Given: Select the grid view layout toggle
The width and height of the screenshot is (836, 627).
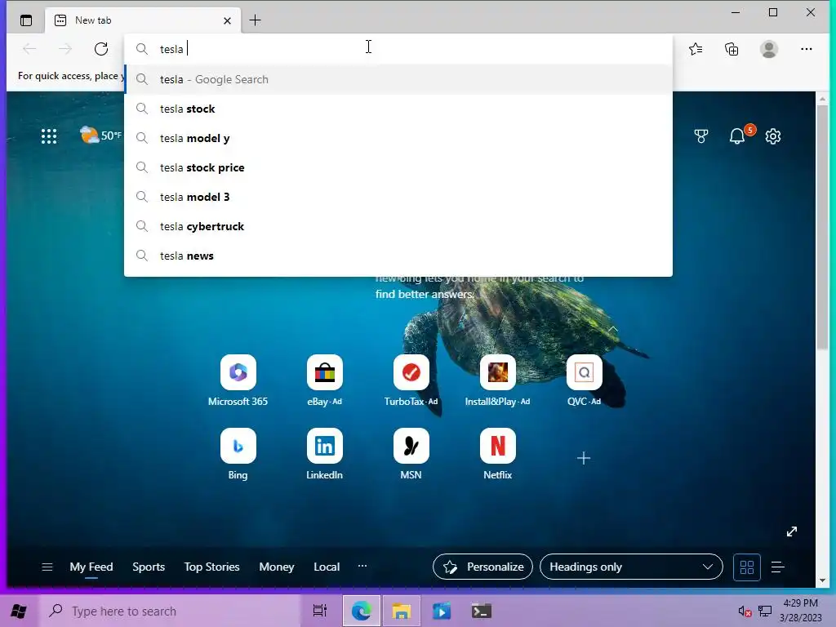Looking at the screenshot, I should point(746,567).
